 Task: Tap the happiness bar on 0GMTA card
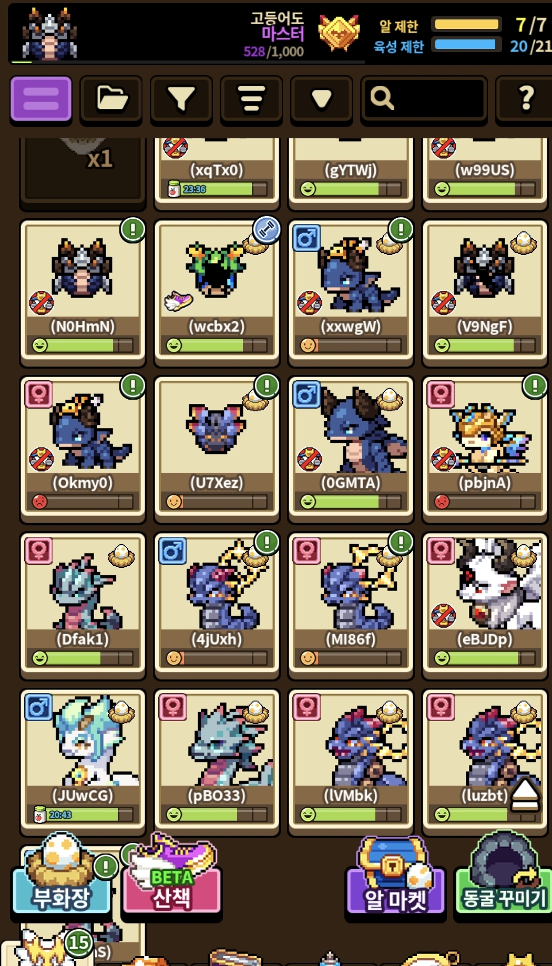click(x=350, y=502)
